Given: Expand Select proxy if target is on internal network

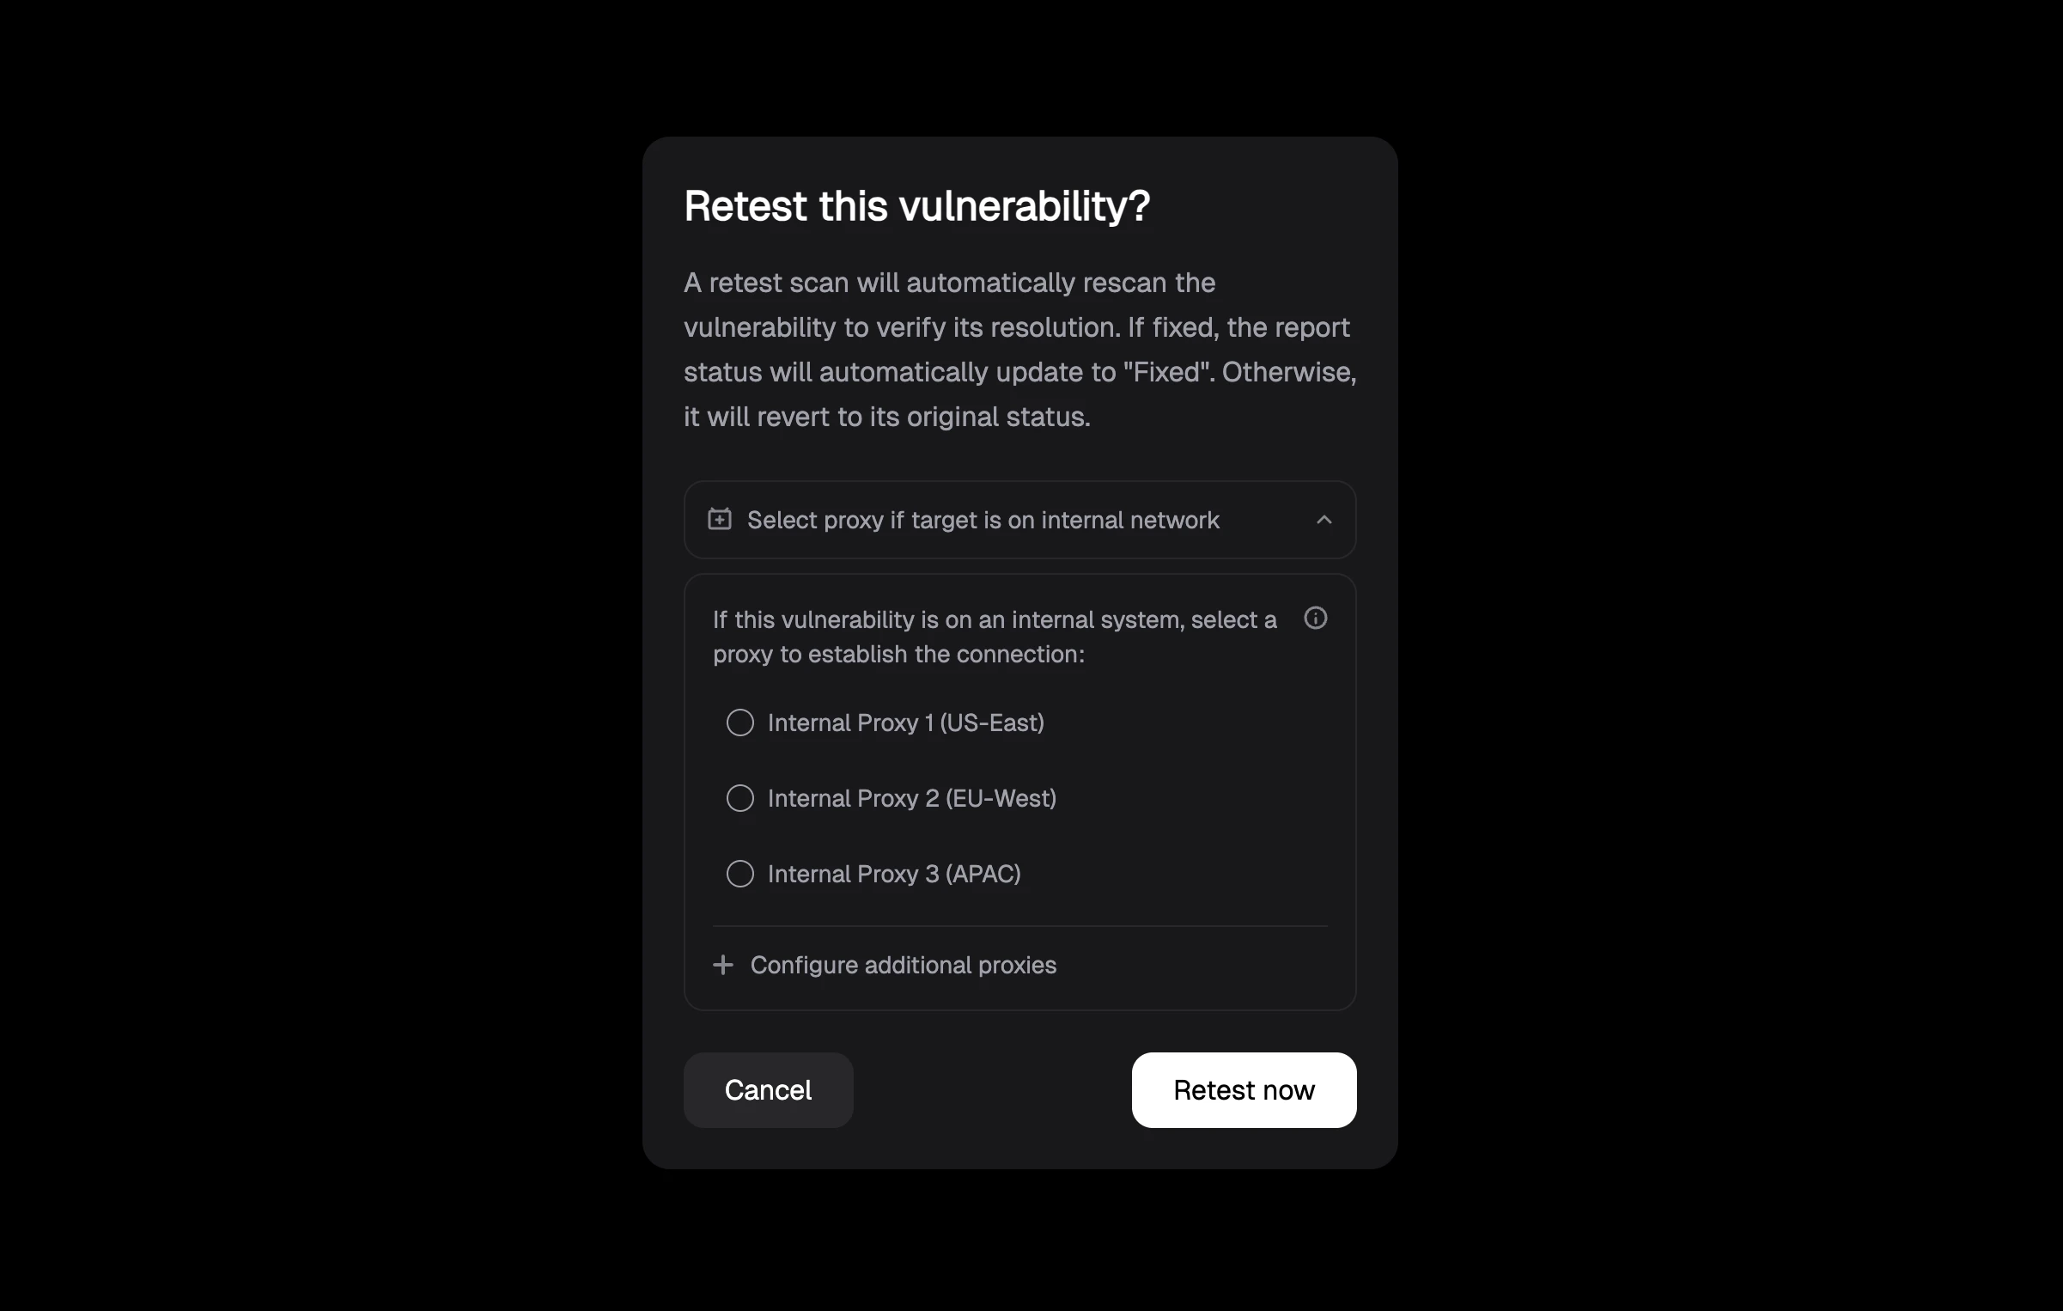Looking at the screenshot, I should [x=982, y=520].
